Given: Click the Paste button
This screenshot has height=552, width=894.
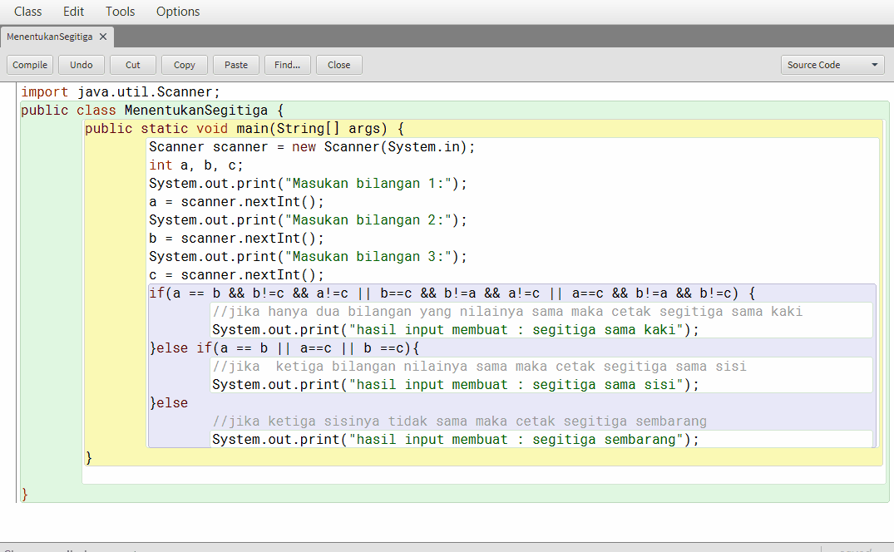Looking at the screenshot, I should pos(236,65).
